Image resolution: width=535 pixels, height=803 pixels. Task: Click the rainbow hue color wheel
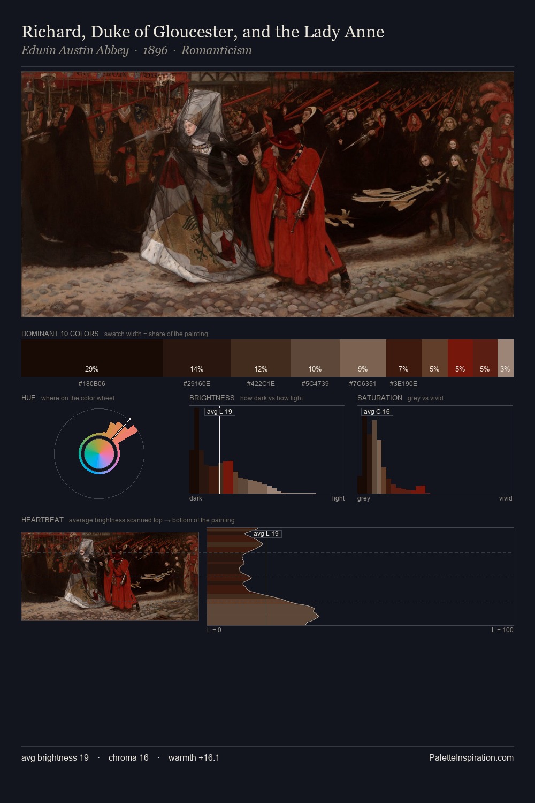click(x=99, y=453)
